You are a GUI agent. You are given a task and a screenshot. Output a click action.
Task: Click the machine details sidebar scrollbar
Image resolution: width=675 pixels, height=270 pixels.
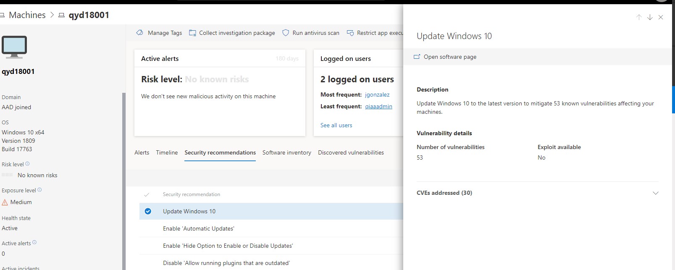pos(123,181)
